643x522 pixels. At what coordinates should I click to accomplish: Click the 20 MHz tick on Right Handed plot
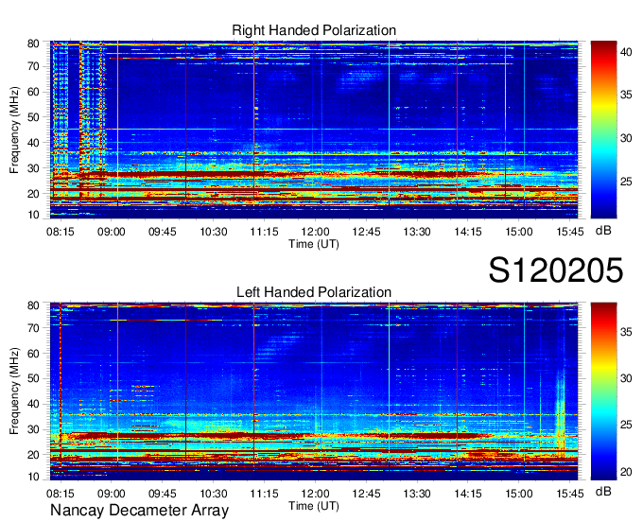pos(33,194)
